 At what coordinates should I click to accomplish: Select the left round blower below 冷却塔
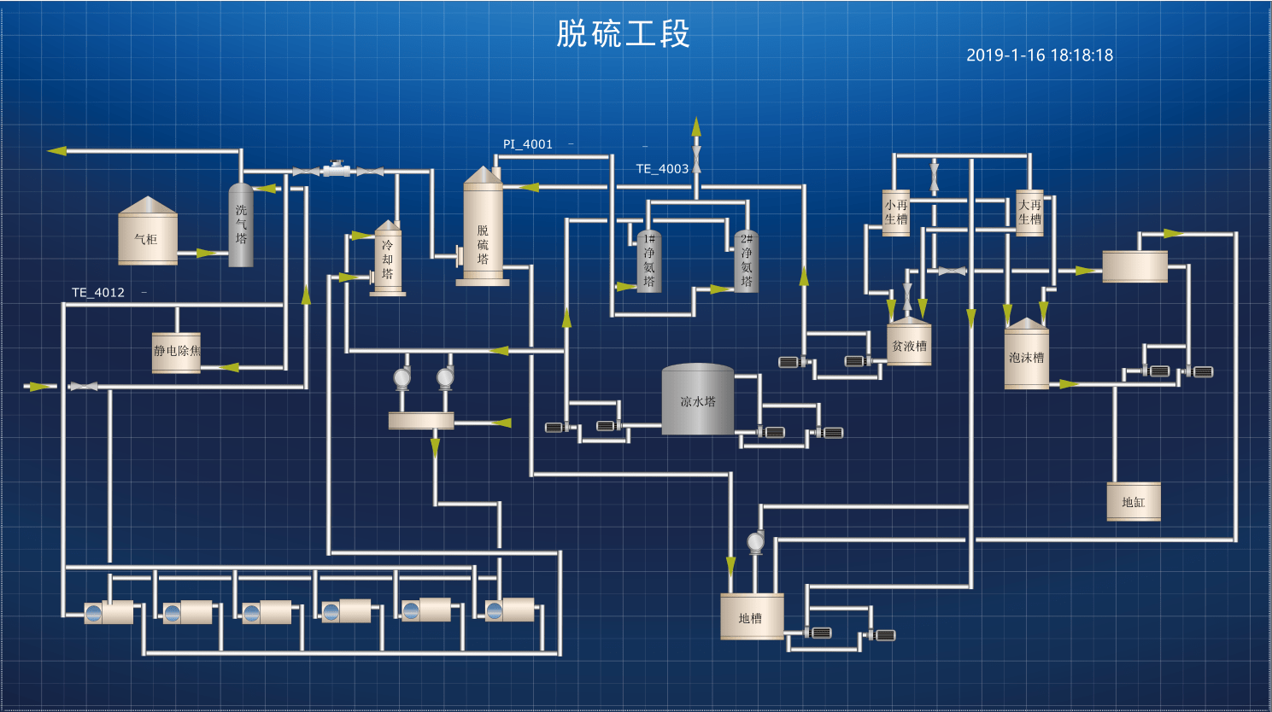(x=402, y=378)
